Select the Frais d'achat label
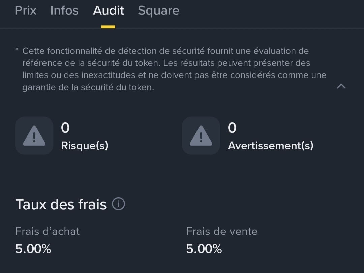Screen dimensions: 364x273 (48, 231)
